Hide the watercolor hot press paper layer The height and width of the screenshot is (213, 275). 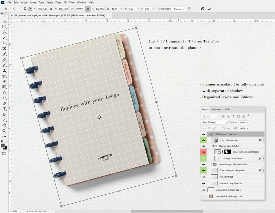203,190
